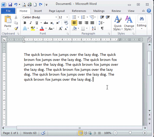Switch to the Page Layout tab
Screen dimensions: 154x137
[x=57, y=11]
